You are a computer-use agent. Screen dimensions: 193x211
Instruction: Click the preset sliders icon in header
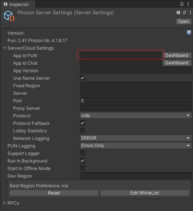[x=184, y=12]
